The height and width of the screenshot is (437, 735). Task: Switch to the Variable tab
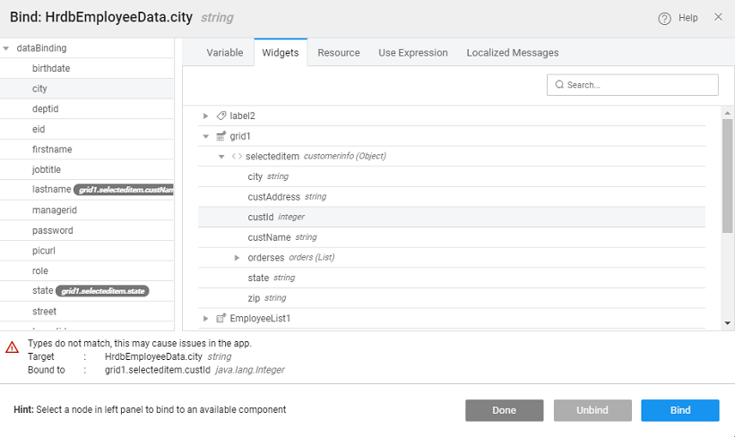pos(224,53)
